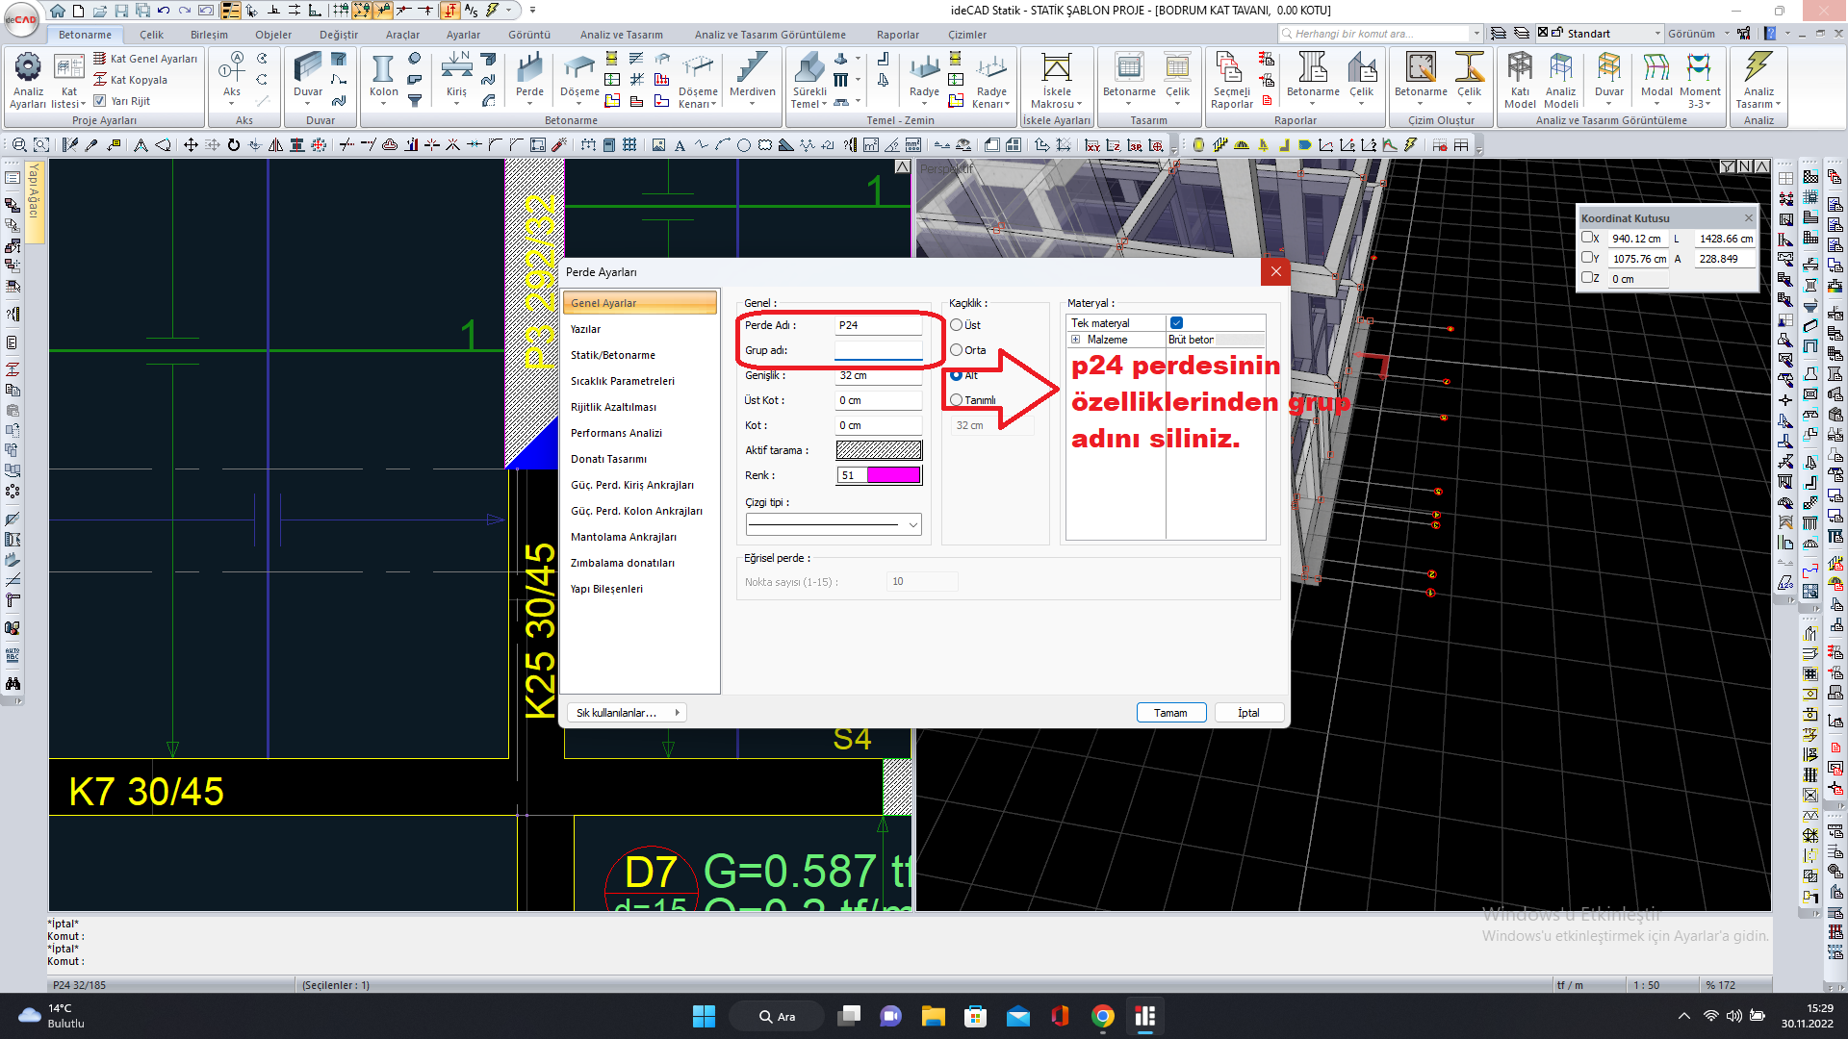Viewport: 1848px width, 1039px height.
Task: Click Kat Genel Ayarları icon
Action: (100, 59)
